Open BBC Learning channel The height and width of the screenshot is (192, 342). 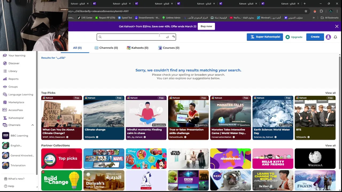(15, 135)
